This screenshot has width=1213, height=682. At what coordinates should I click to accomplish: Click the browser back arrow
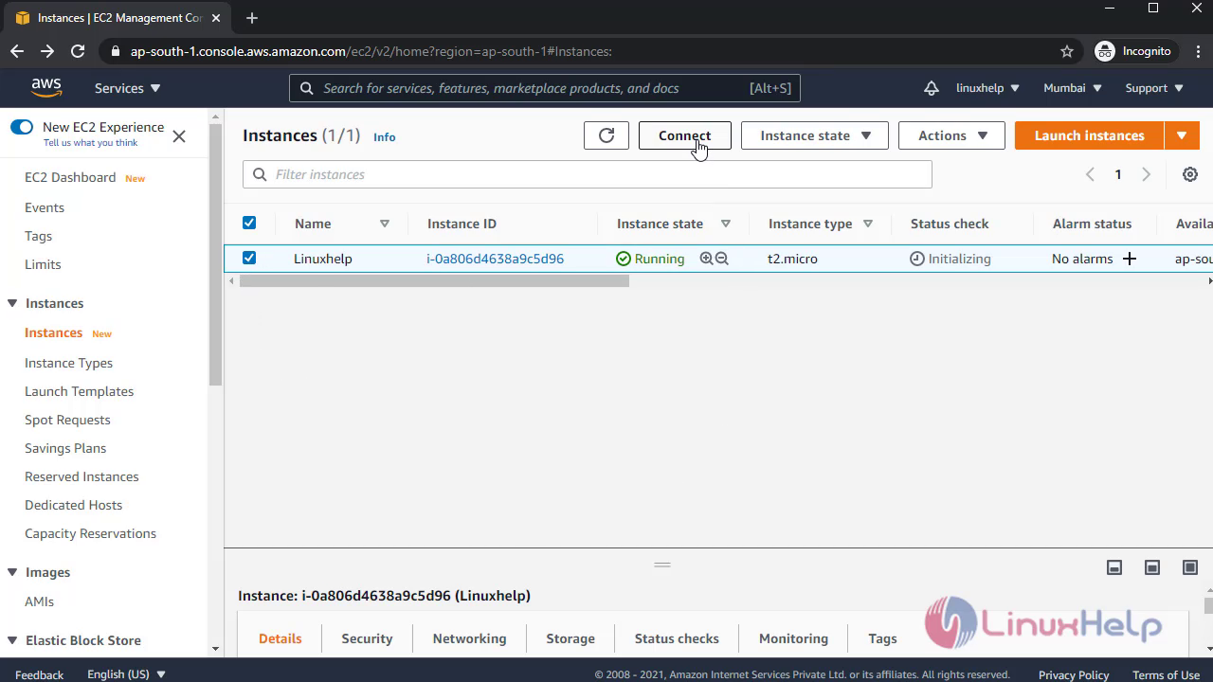coord(17,51)
